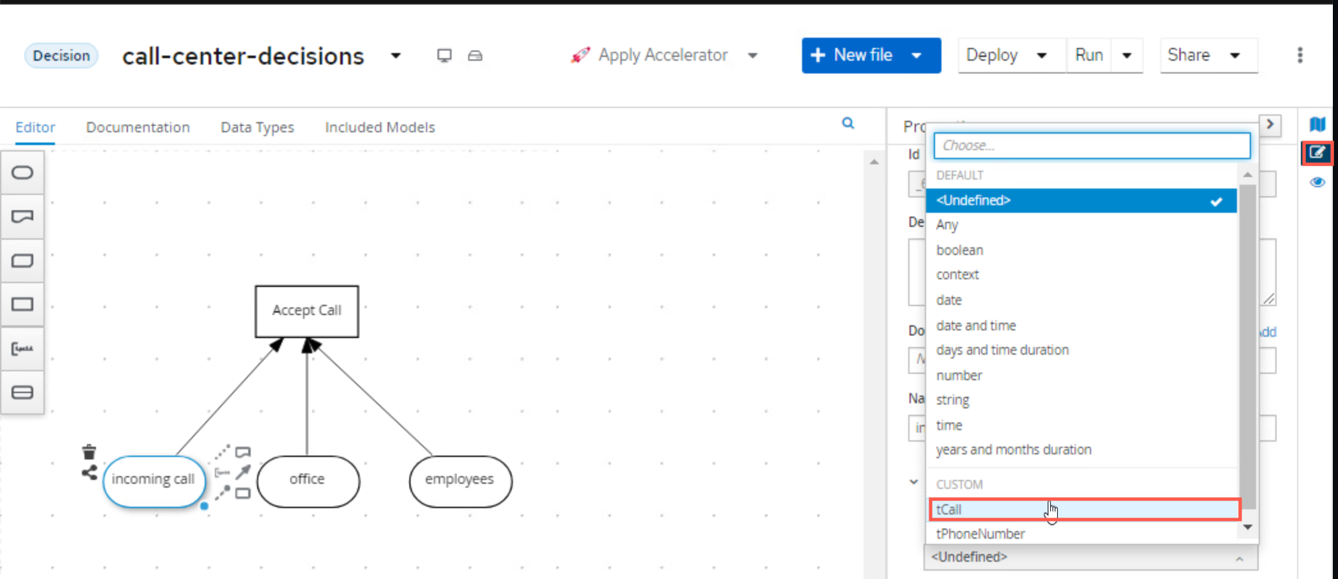Choose tPhoneNumber custom data type
Screen dimensions: 1338x579
tap(1082, 534)
